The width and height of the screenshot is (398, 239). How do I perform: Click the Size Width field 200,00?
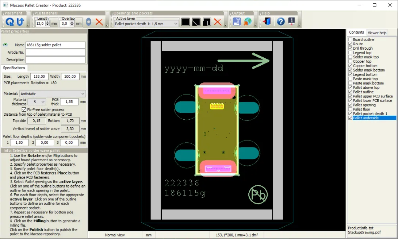tap(70, 76)
